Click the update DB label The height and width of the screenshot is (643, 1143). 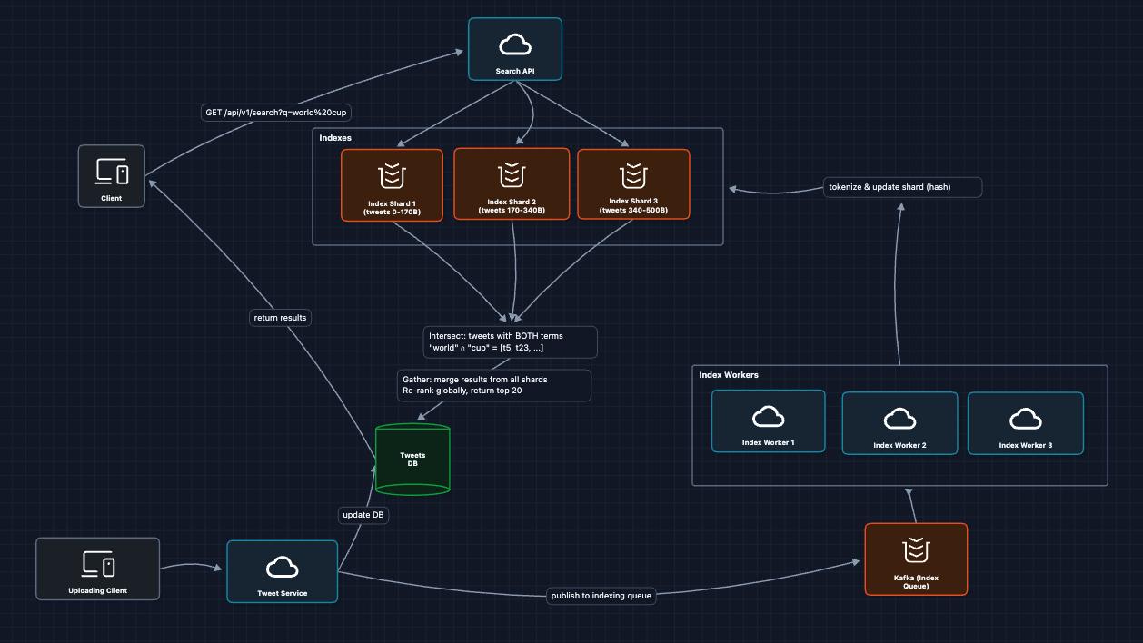tap(363, 514)
